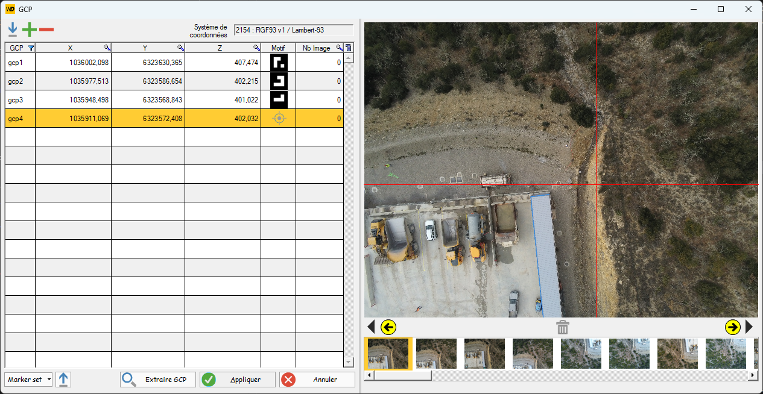Cancel edits with the Annuler button
Viewport: 763px width, 394px height.
tap(317, 380)
